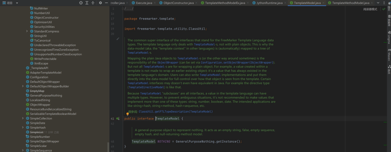Select _TemplateAPI in project tree
This screenshot has height=152, width=391.
pyautogui.click(x=39, y=68)
